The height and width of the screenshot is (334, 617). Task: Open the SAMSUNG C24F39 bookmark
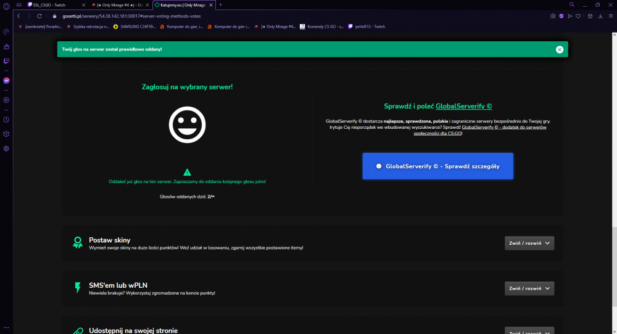[135, 26]
